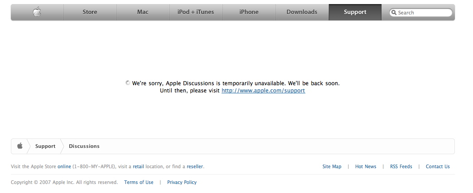Click the "Copyright © 2007 Apple Inc." text

(43, 182)
